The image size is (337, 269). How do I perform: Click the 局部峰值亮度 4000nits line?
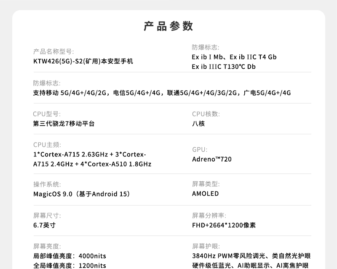[70, 256]
